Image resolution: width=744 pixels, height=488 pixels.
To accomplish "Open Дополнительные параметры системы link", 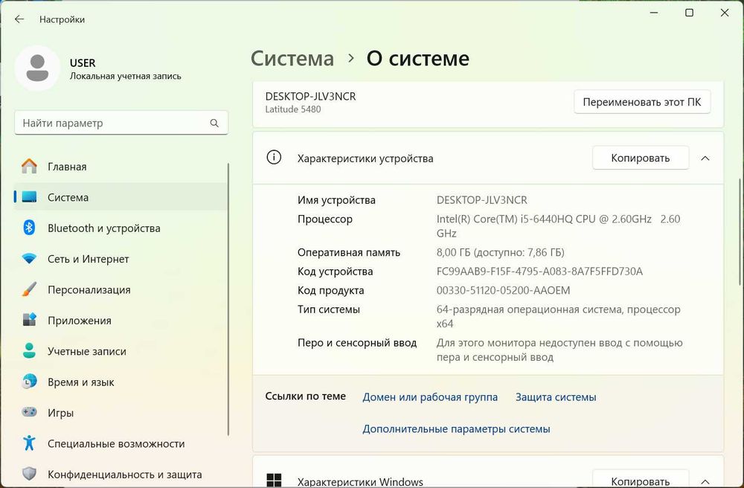I will point(456,428).
